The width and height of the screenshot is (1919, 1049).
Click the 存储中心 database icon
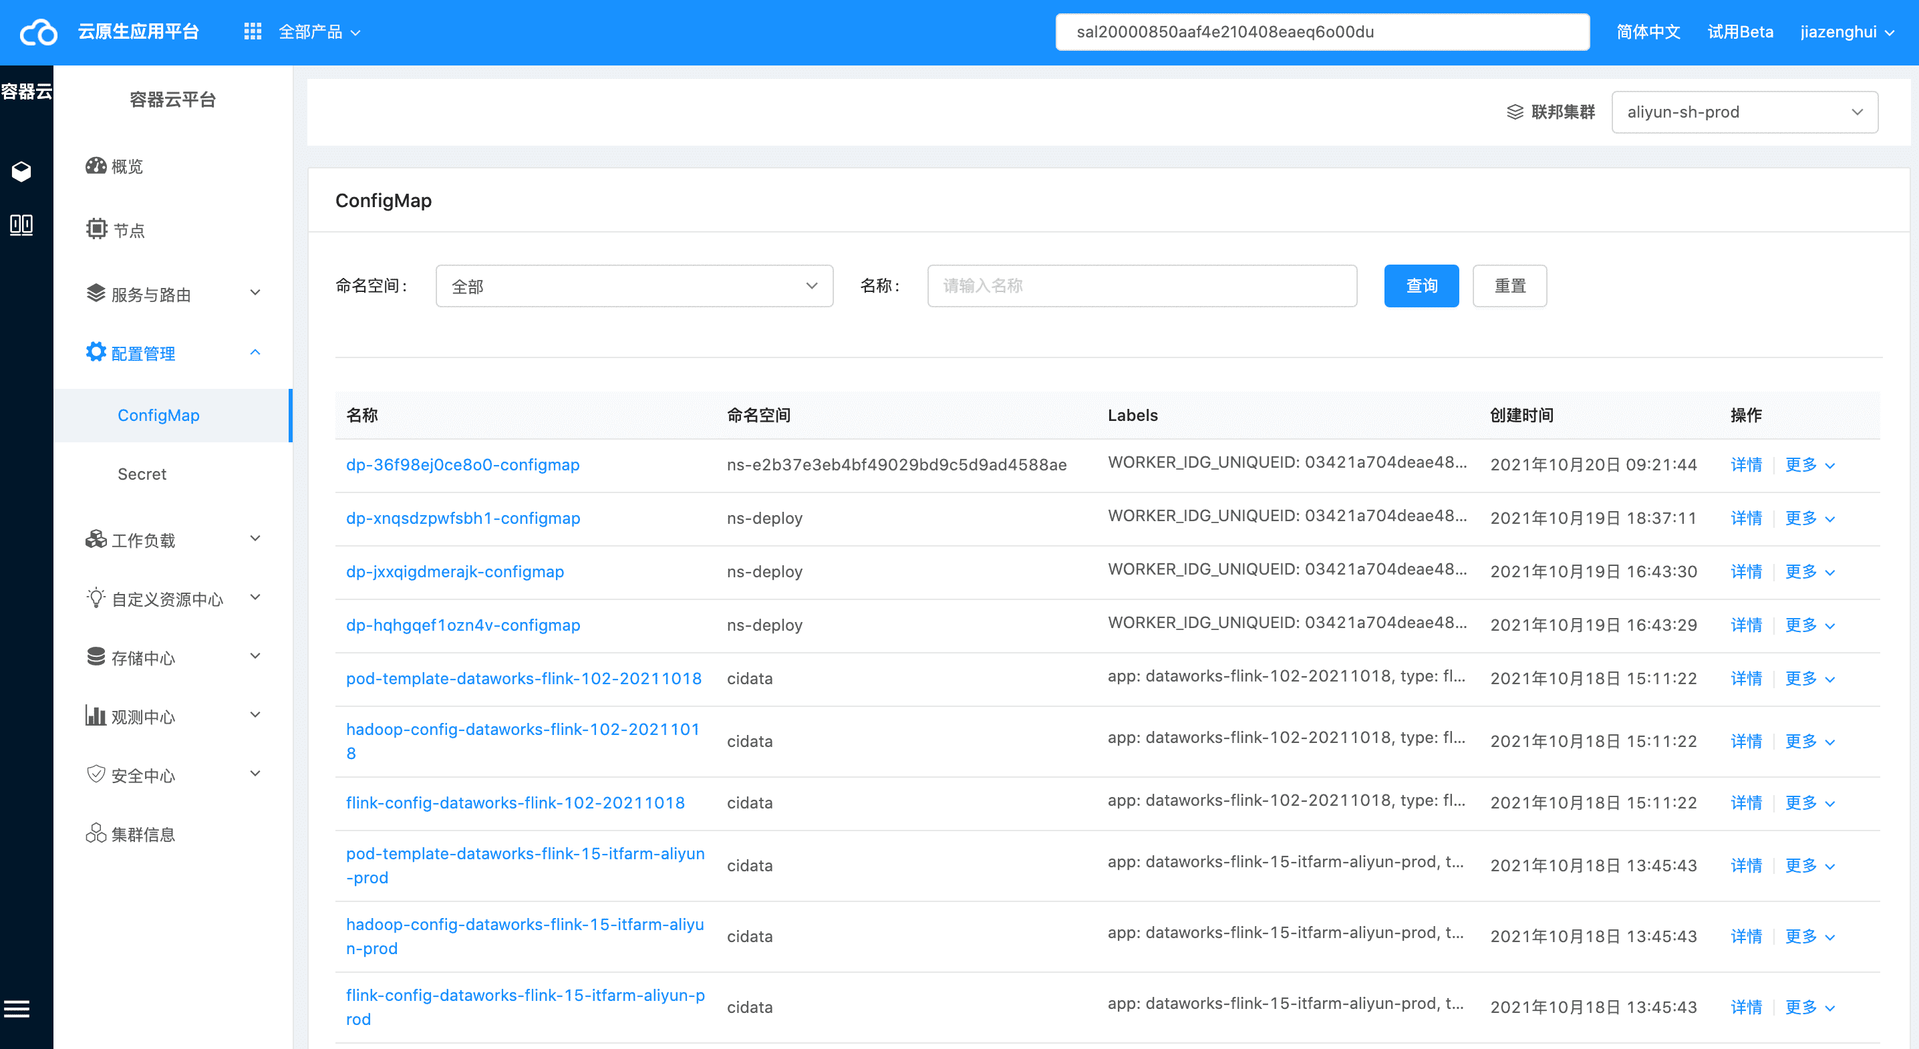coord(96,656)
